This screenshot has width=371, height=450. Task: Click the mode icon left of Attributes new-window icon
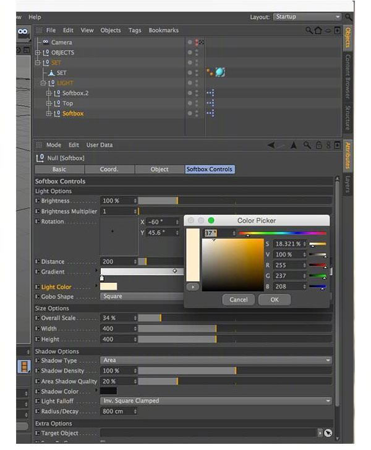click(x=328, y=145)
